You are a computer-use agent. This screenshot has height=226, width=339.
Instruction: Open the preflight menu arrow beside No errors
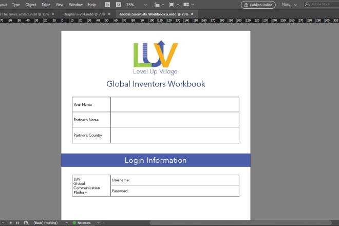[99, 222]
